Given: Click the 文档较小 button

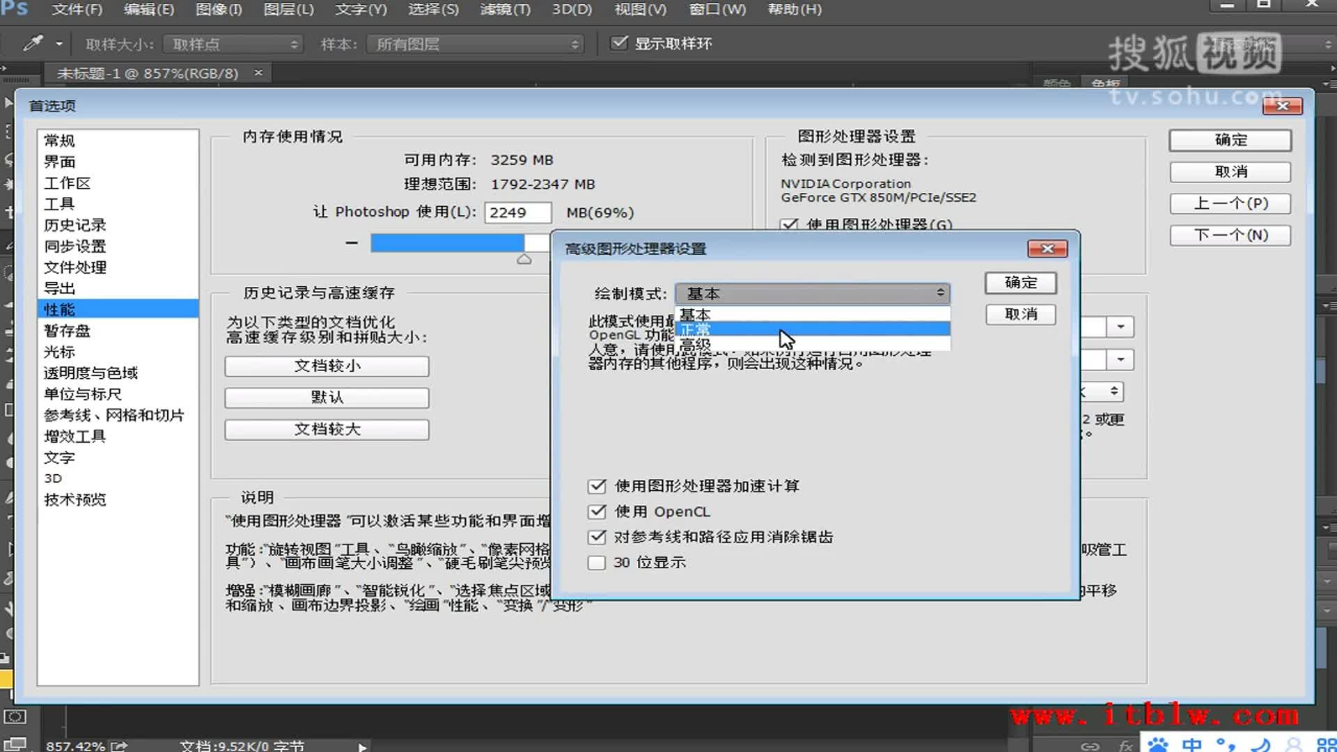Looking at the screenshot, I should (x=327, y=366).
